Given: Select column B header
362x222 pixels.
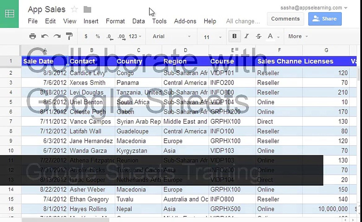Looking at the screenshot, I should (x=92, y=50).
